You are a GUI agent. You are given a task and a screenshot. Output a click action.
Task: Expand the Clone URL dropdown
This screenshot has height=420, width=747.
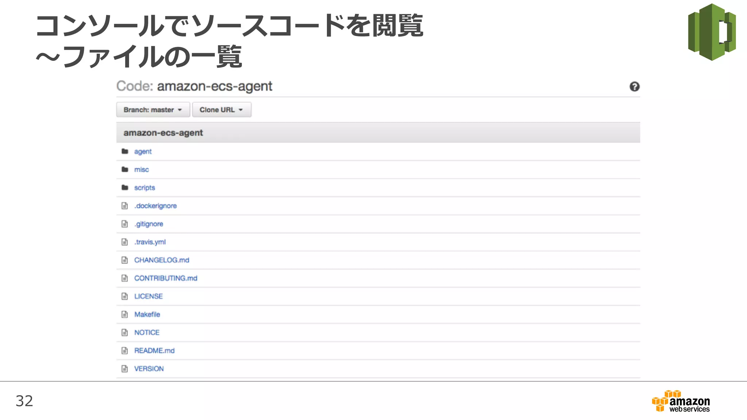(x=221, y=110)
